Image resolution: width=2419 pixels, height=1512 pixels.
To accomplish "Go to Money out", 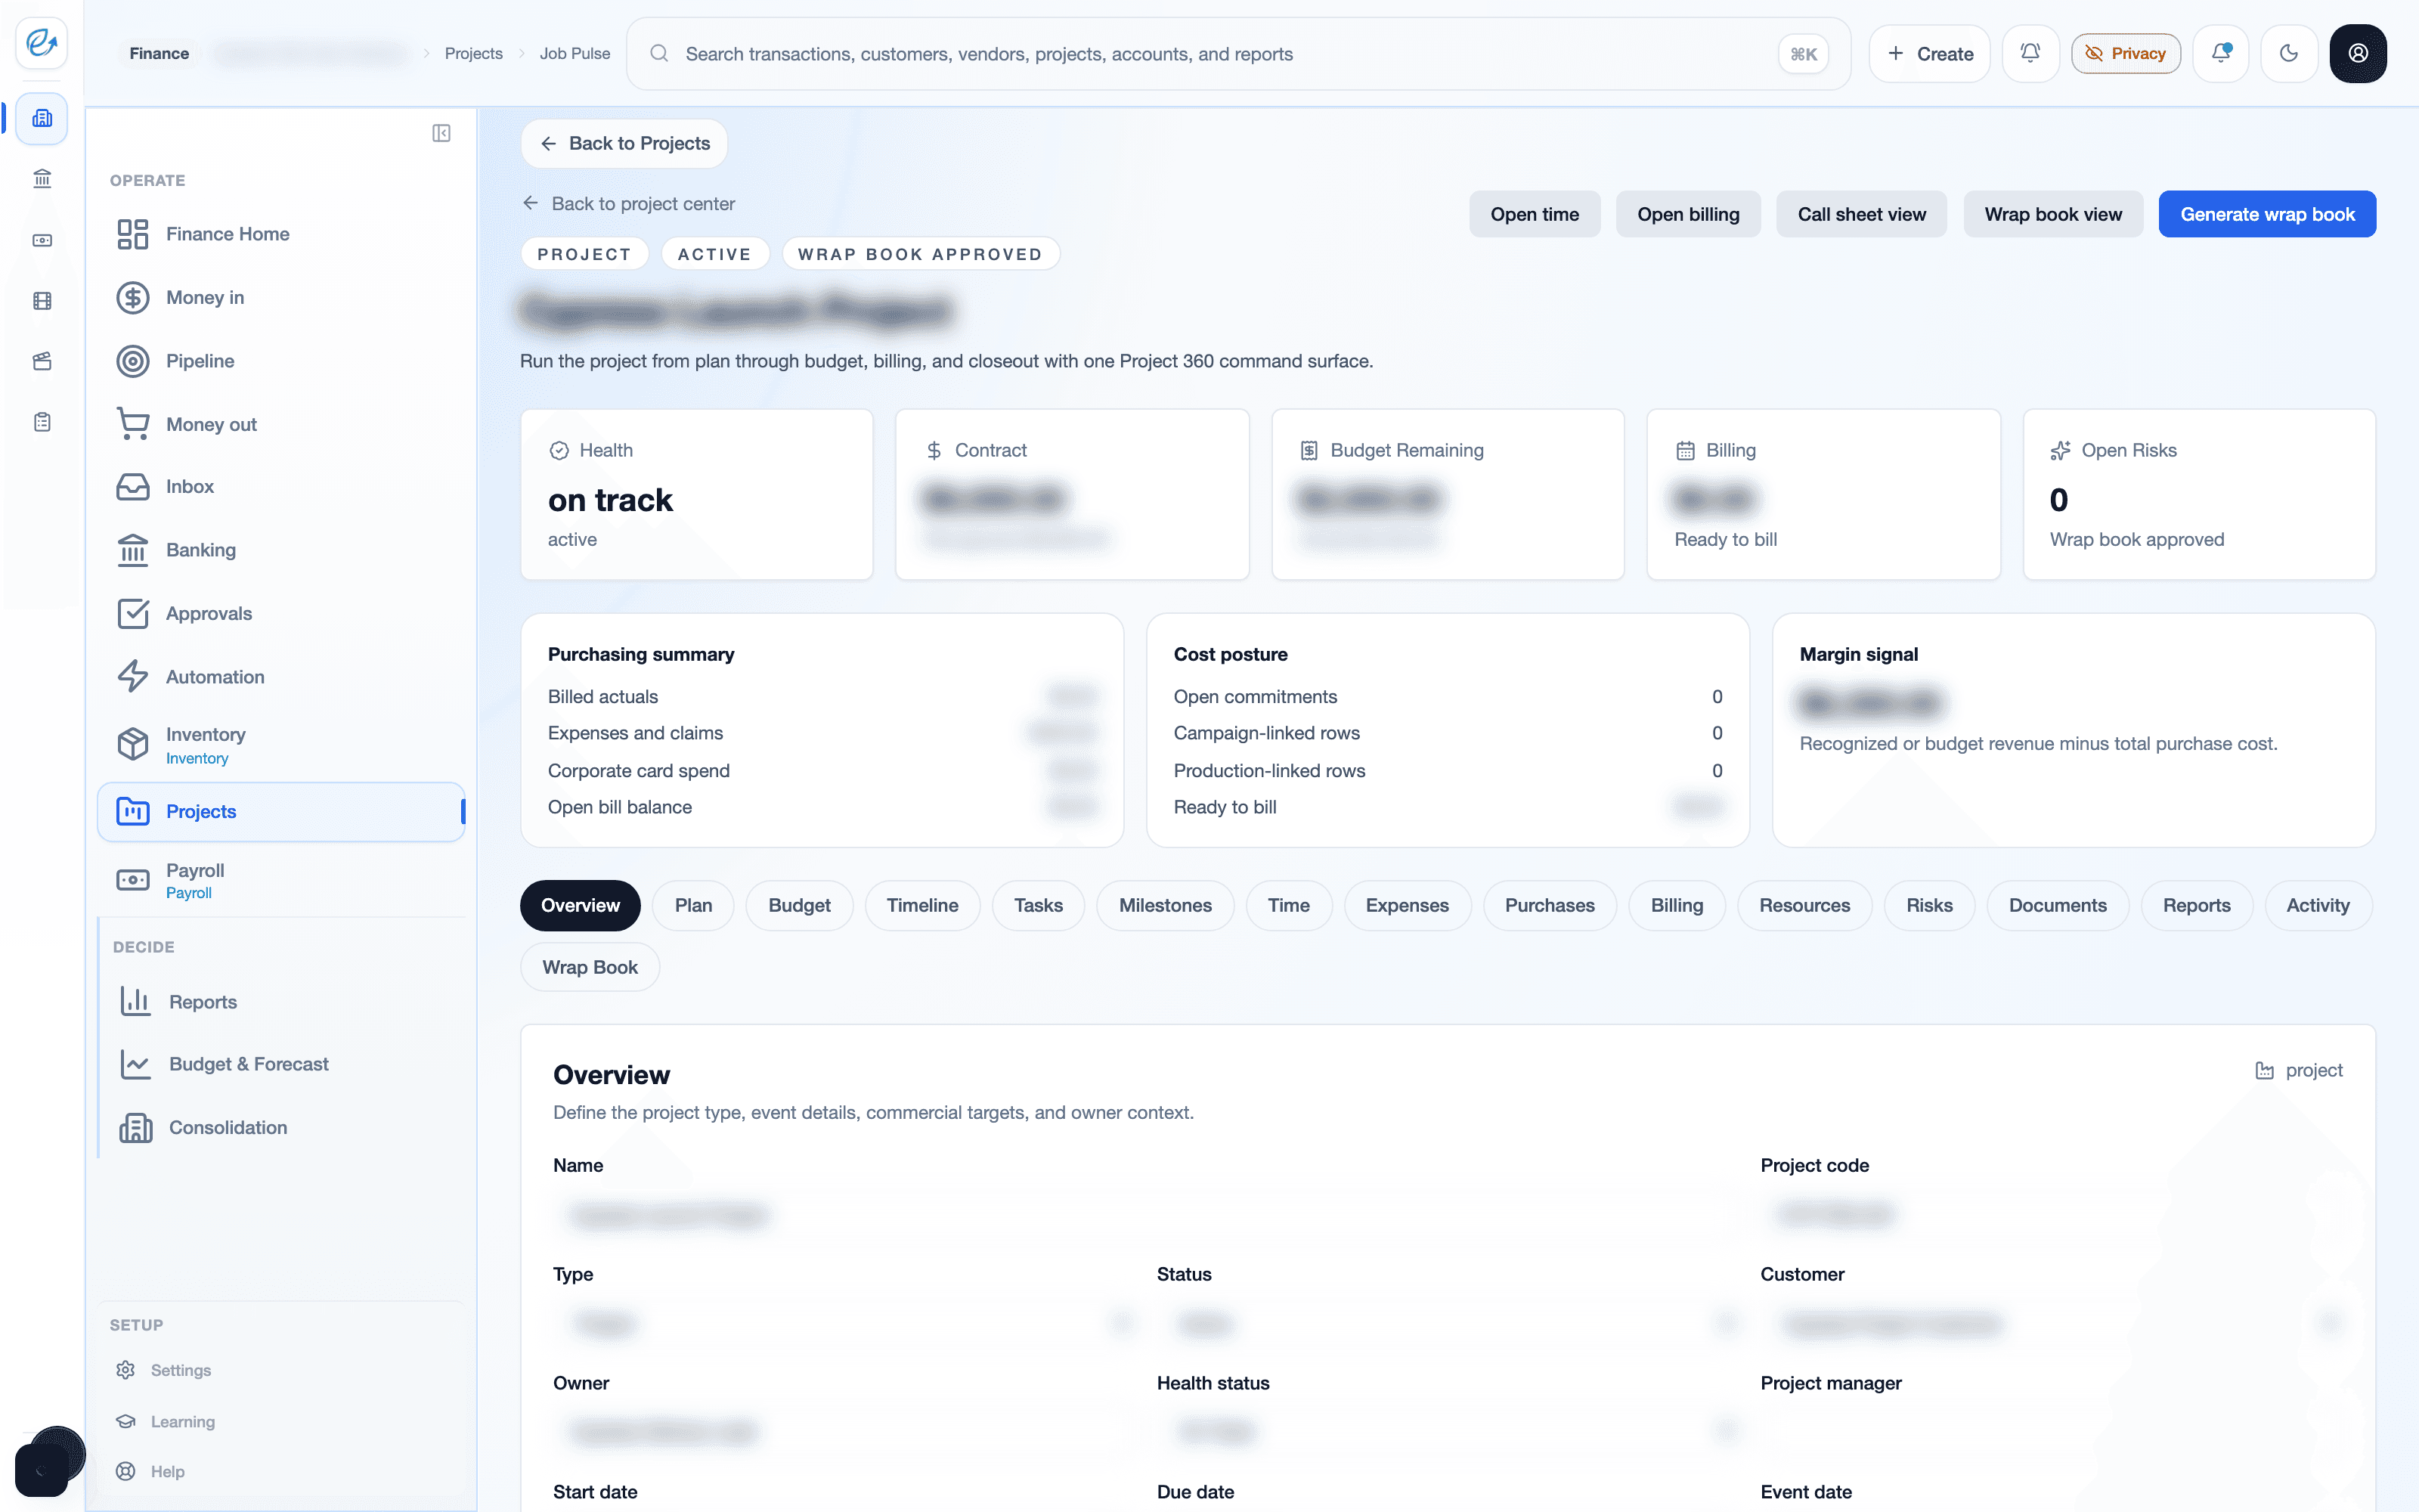I will pyautogui.click(x=281, y=424).
